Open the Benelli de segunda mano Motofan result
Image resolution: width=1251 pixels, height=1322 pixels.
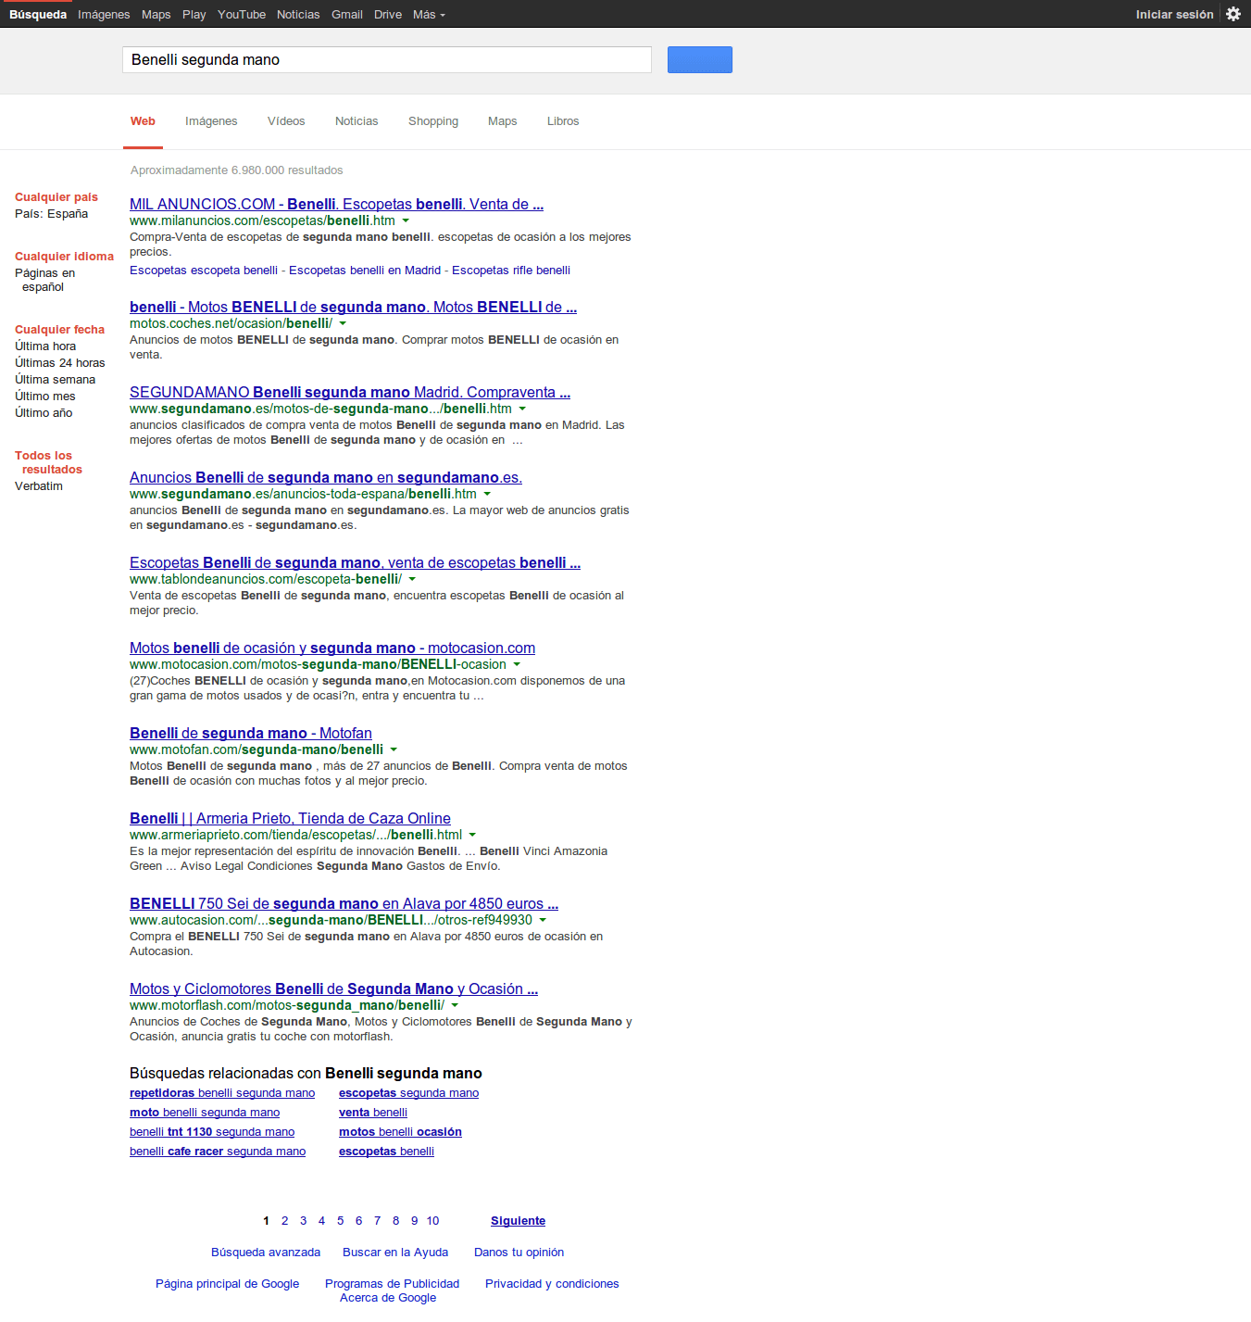tap(251, 733)
